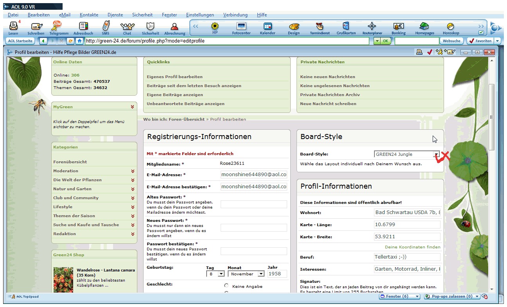Viewport: 507px width, 307px height.
Task: Click the Fotocenter toolbar icon
Action: pos(241,27)
